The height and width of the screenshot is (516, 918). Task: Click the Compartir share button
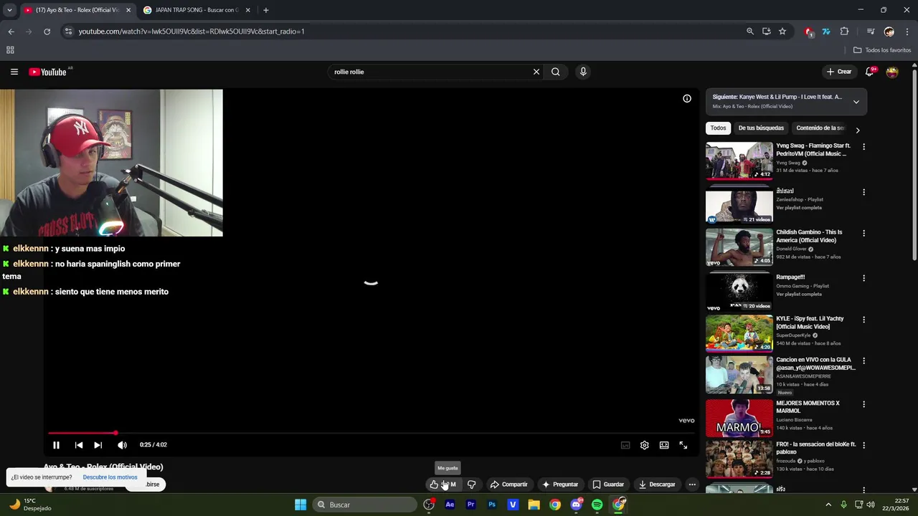coord(508,484)
